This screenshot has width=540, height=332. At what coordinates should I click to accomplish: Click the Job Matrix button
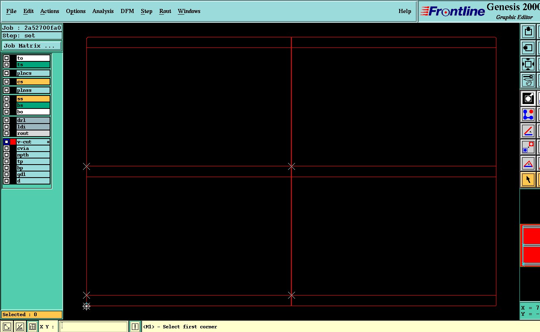(x=32, y=46)
